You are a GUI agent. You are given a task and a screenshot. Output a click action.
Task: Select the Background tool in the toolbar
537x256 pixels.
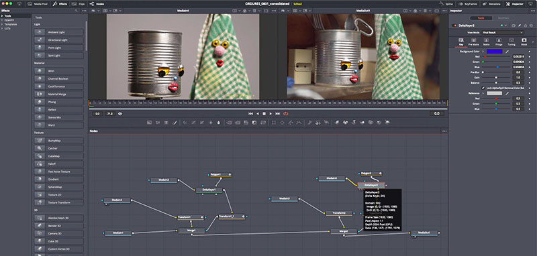point(149,123)
